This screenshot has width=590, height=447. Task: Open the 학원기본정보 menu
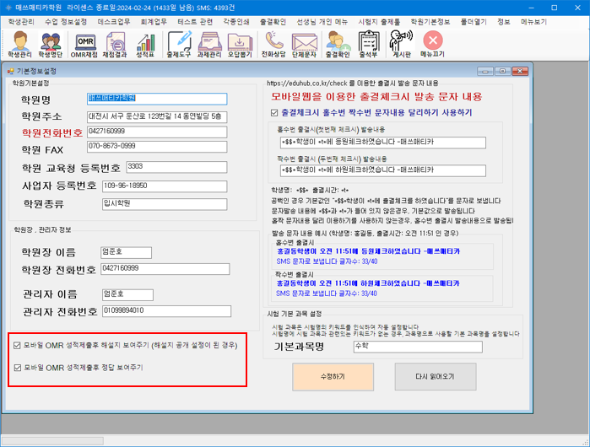pos(430,22)
